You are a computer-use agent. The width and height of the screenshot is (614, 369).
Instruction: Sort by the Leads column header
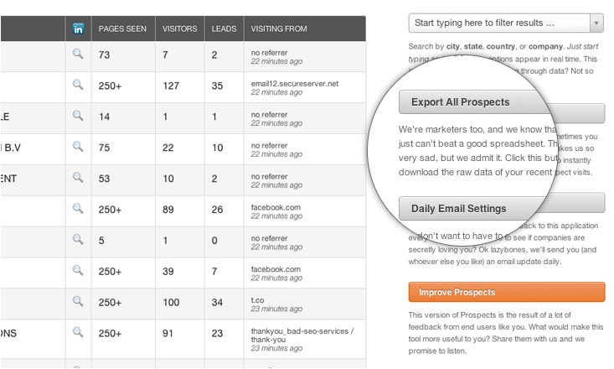[224, 29]
